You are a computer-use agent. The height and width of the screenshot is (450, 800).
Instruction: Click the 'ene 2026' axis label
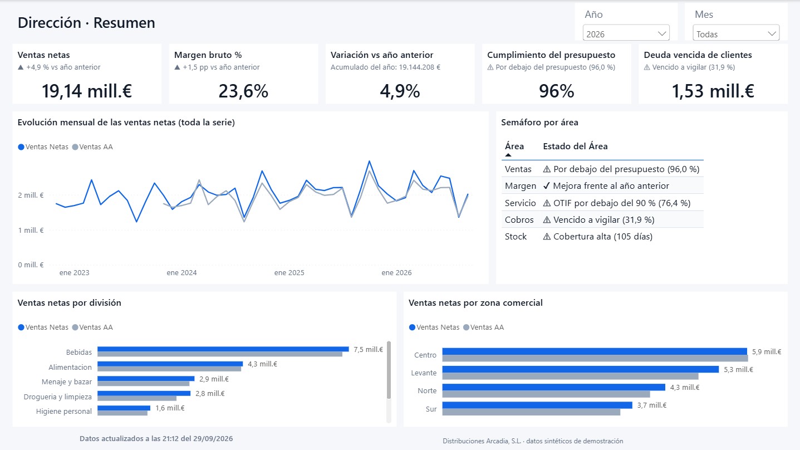[x=396, y=273]
